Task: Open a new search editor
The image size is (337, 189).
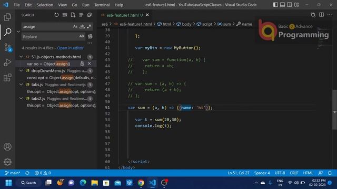Action: tap(73, 15)
